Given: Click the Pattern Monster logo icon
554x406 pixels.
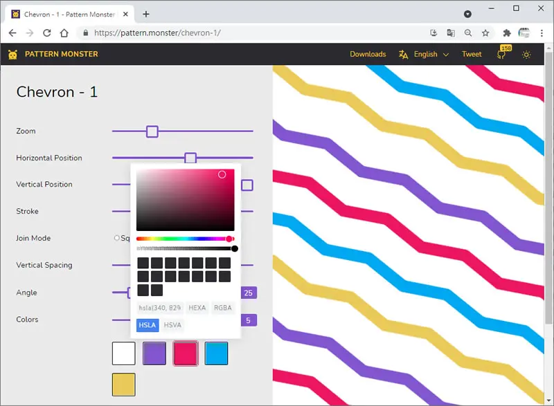Looking at the screenshot, I should coord(12,55).
